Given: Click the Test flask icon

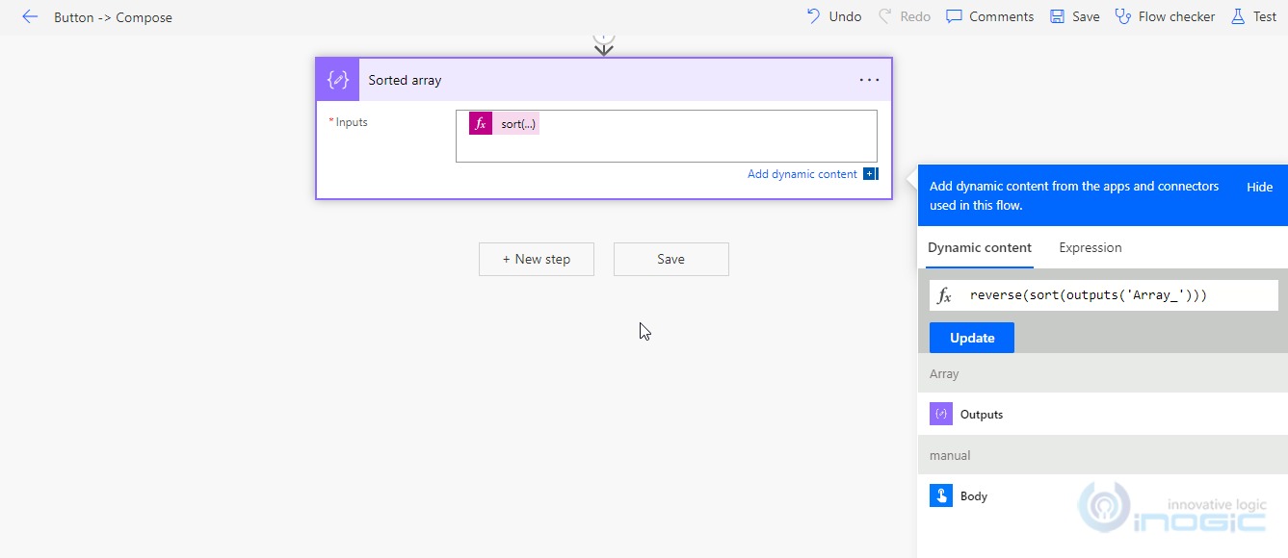Looking at the screenshot, I should pyautogui.click(x=1238, y=16).
